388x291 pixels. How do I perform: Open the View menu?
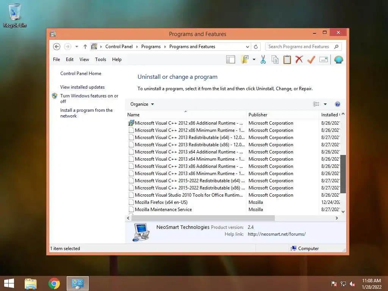point(84,59)
